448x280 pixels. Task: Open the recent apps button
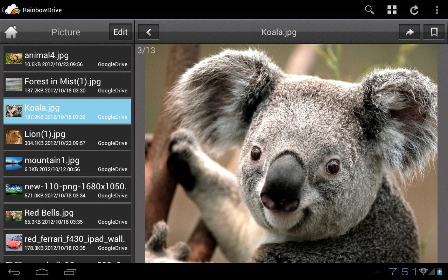70,272
